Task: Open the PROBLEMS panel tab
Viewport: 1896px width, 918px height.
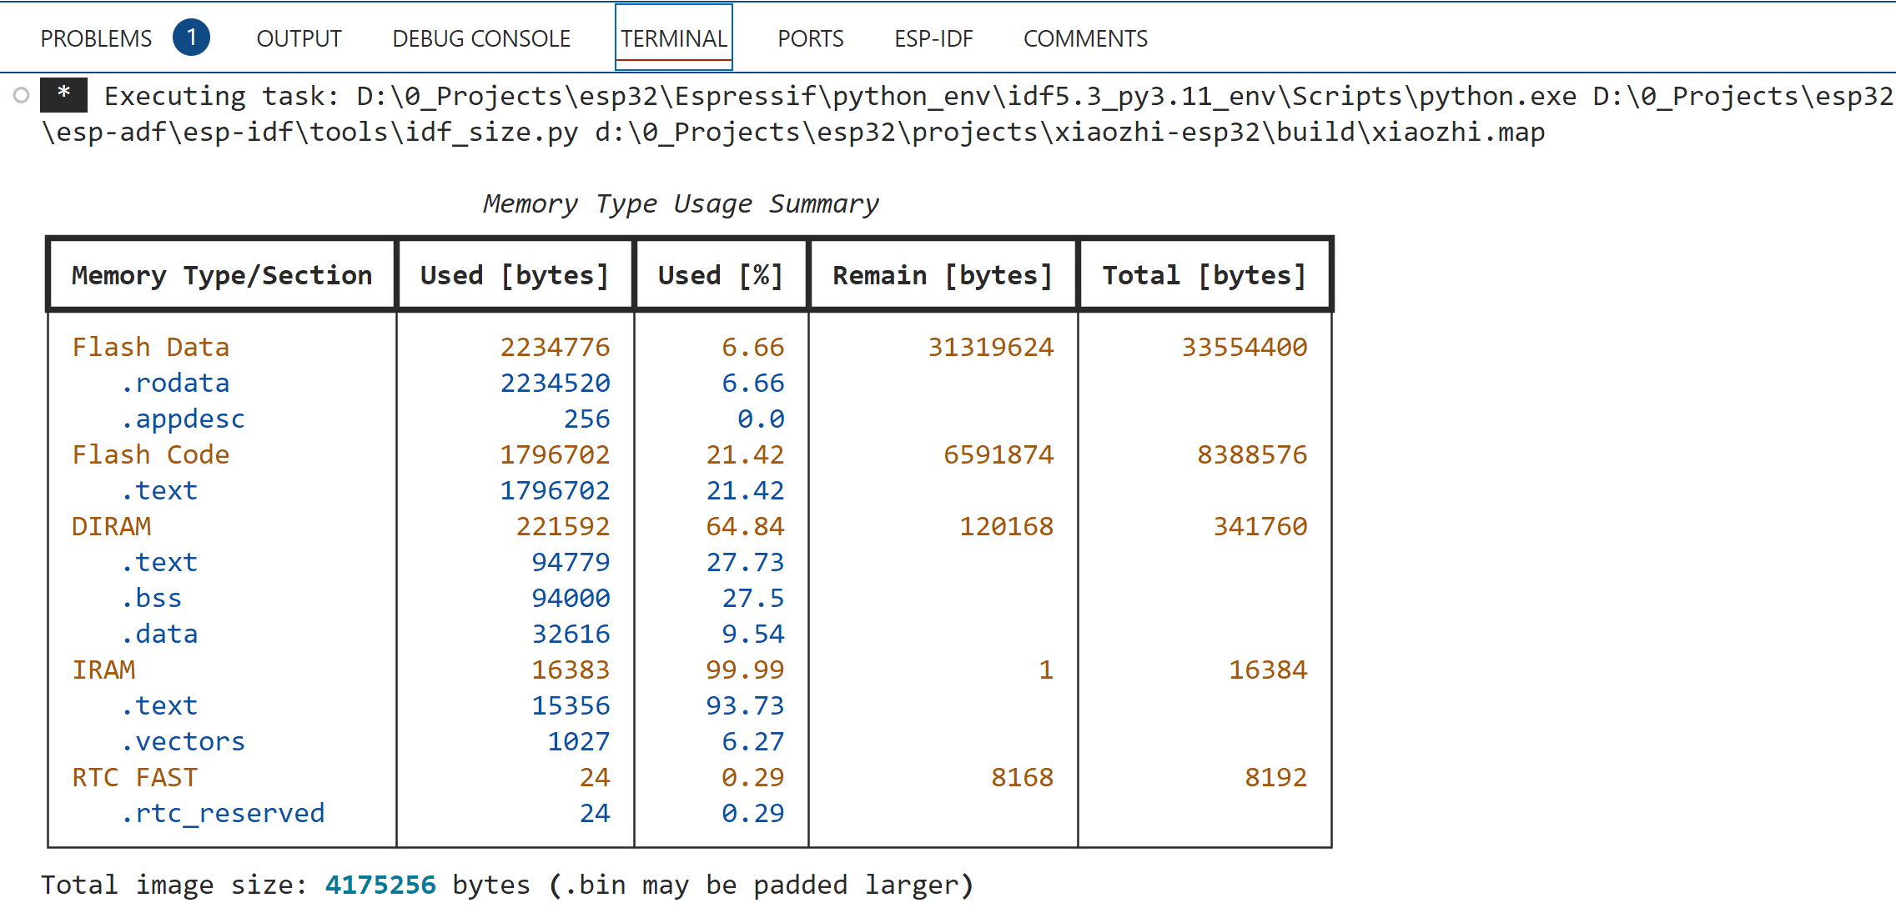Action: coord(96,38)
